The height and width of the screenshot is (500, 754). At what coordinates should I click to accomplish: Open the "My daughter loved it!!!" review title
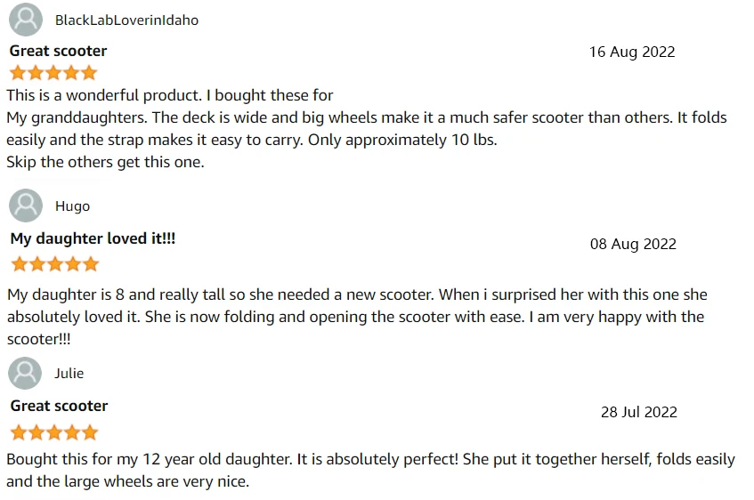93,238
